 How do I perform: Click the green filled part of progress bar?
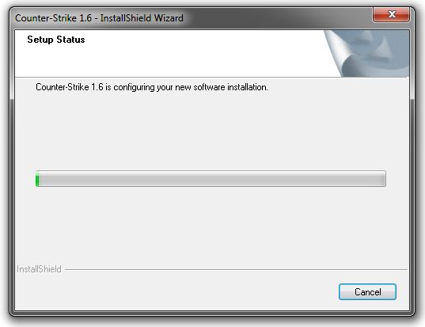37,179
